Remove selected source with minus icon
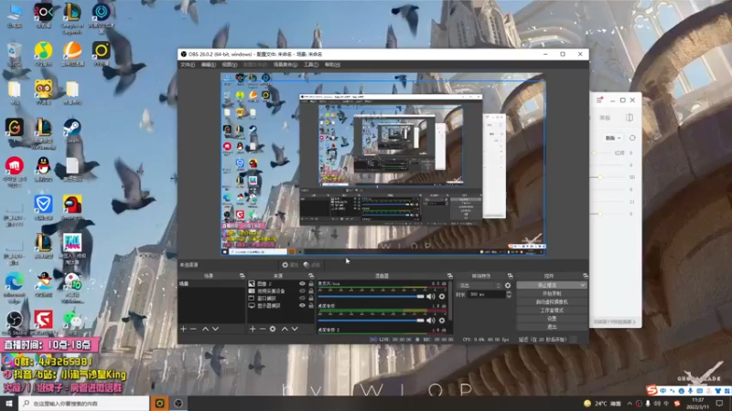Viewport: 732px width, 411px height. [263, 329]
